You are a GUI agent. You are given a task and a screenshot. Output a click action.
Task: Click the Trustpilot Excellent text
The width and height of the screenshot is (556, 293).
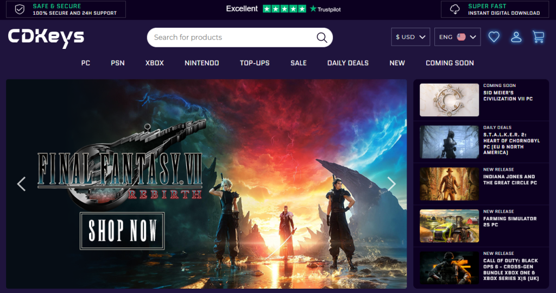click(242, 9)
